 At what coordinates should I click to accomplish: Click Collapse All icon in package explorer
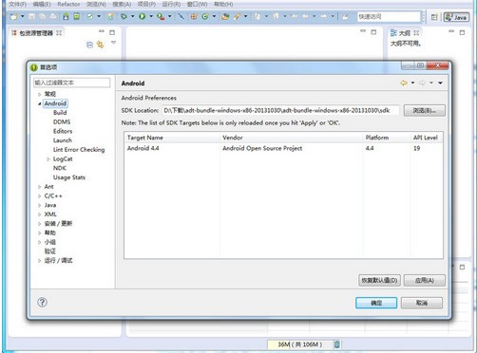click(89, 45)
